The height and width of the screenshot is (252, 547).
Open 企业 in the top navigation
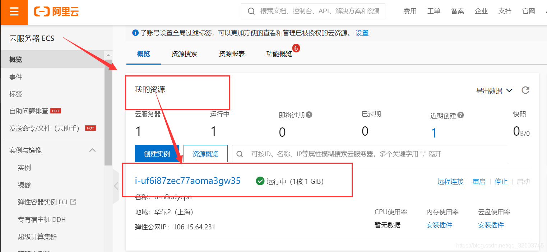pos(481,11)
